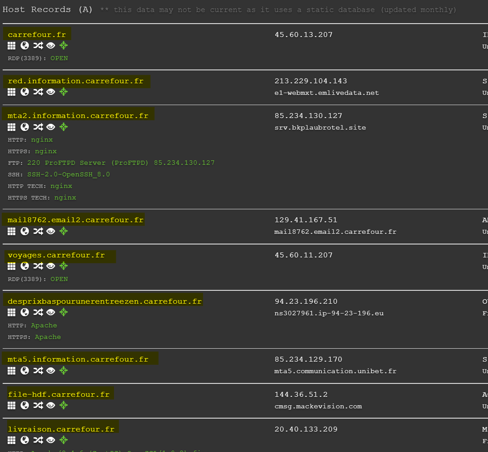Viewport: 488px width, 452px height.
Task: Click the eye icon for mta5.information.carrefour.fr
Action: 51,371
